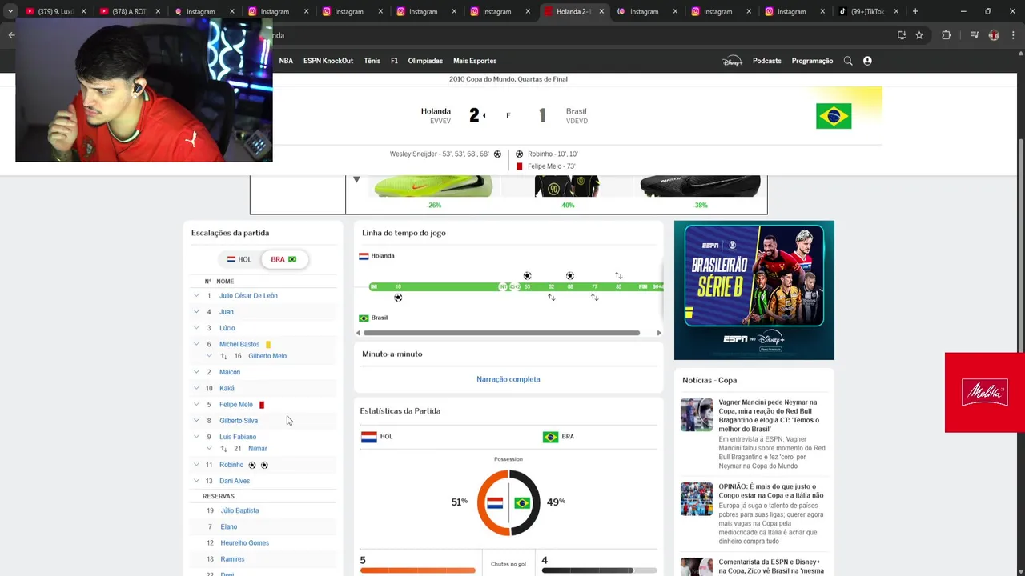Open the tab search dropdown arrow

[x=10, y=11]
